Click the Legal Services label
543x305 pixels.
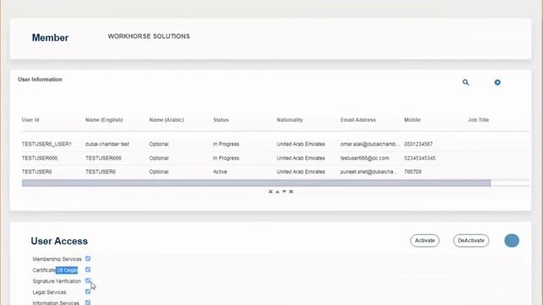pos(49,292)
